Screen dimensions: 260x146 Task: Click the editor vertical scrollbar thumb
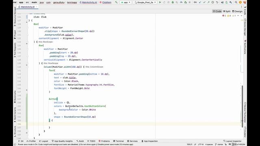point(242,106)
